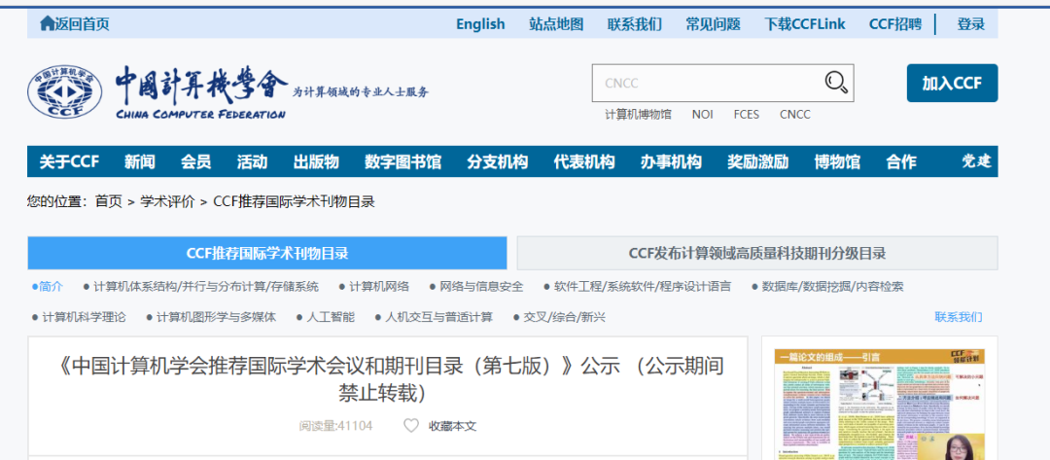Click the 党建 navigation icon
1050x460 pixels.
[x=976, y=161]
